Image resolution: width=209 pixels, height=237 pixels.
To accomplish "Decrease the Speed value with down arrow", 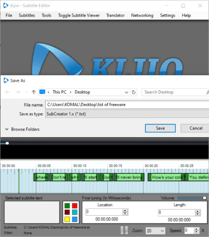I will click(x=196, y=232).
